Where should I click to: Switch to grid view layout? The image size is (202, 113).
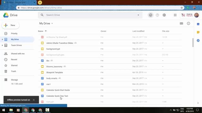181,24
